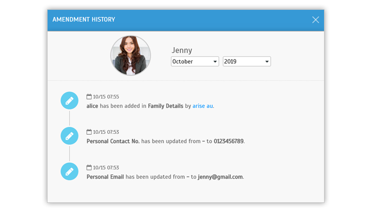Click the bold Personal Contact No. label
Viewport: 373px width, 214px height.
pyautogui.click(x=113, y=141)
